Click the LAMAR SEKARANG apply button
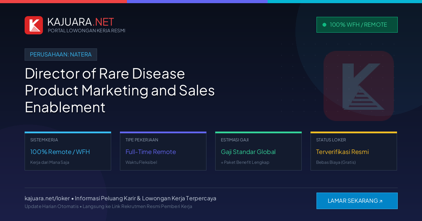 (357, 201)
